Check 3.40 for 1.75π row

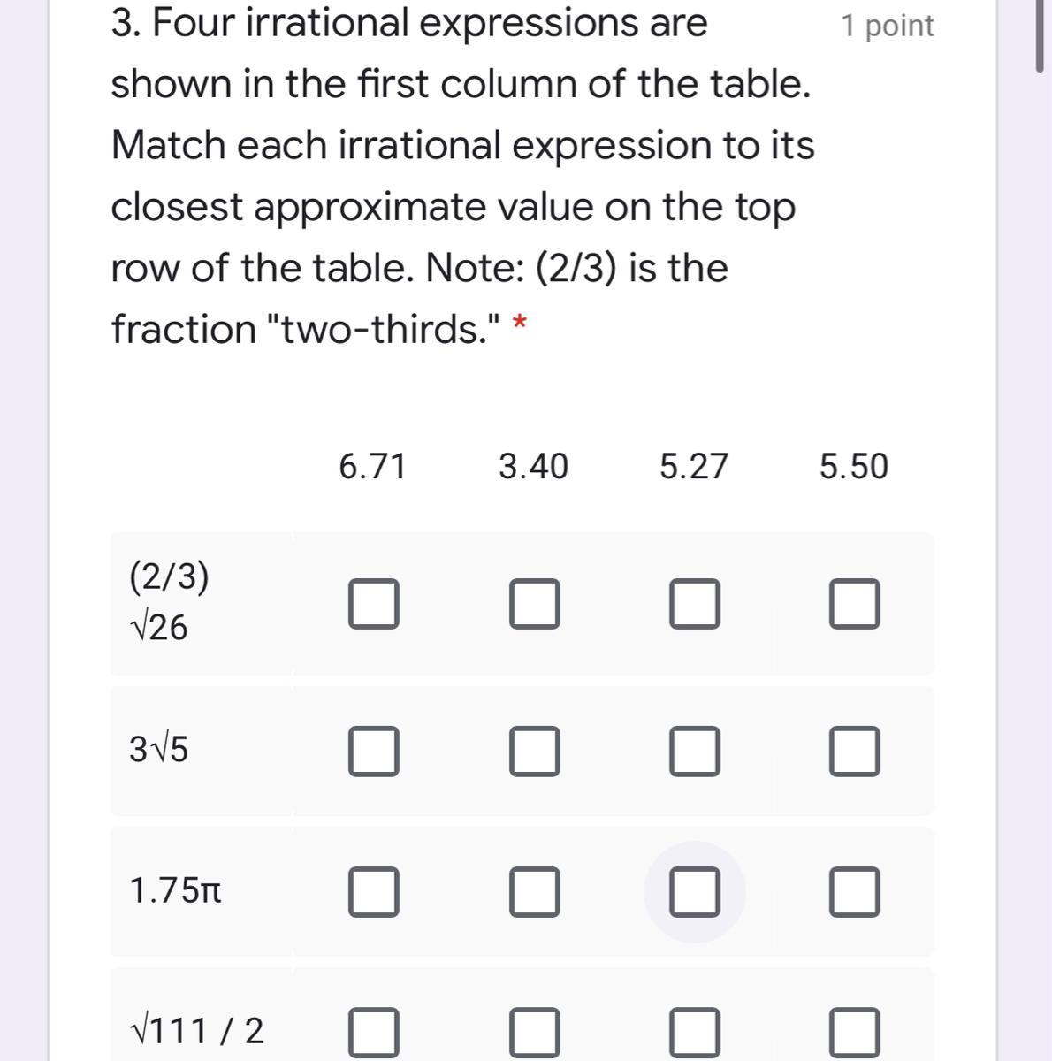click(x=534, y=891)
